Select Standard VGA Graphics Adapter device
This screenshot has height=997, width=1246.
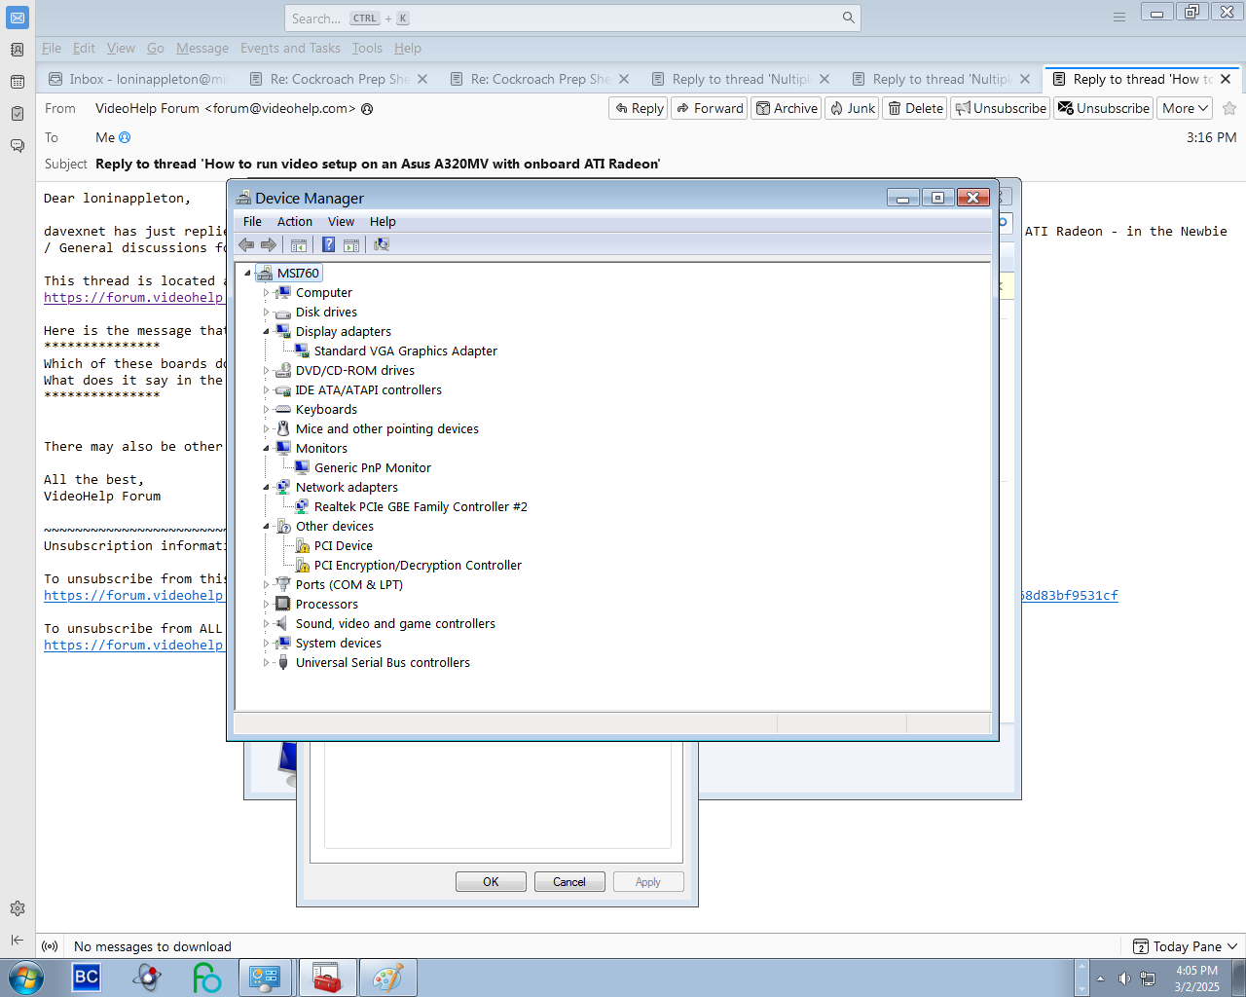tap(405, 351)
